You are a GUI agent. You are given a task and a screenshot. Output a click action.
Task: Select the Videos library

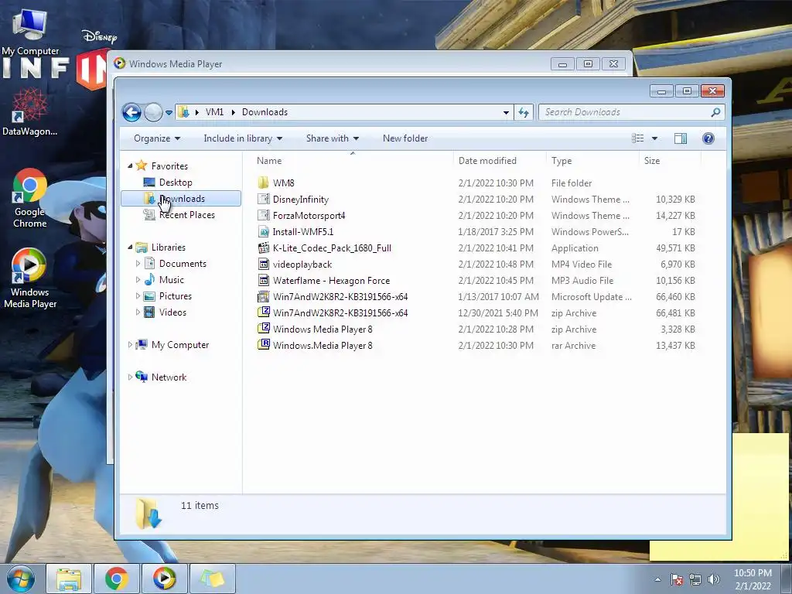[172, 312]
